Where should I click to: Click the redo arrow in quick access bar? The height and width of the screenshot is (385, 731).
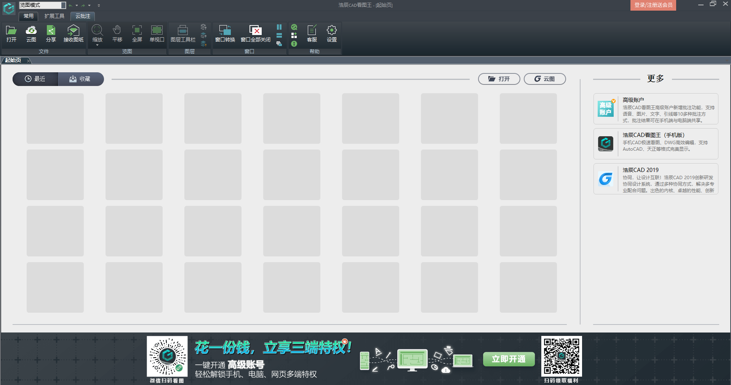[x=83, y=5]
